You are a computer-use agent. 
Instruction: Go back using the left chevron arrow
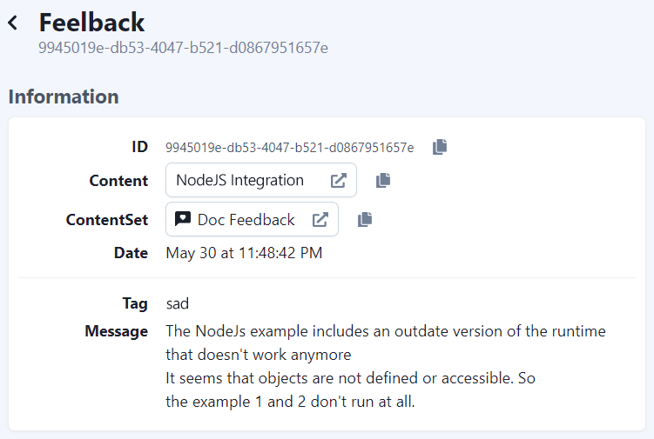click(13, 23)
